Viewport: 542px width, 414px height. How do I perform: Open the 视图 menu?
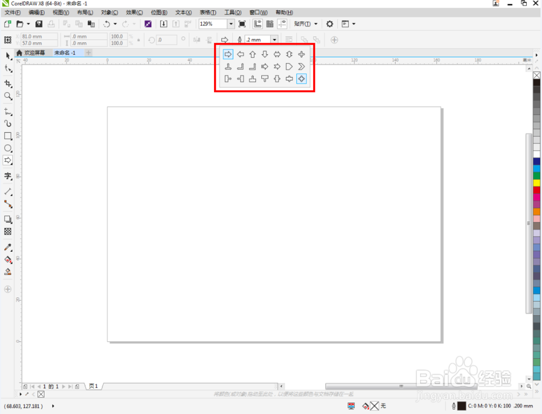point(61,12)
